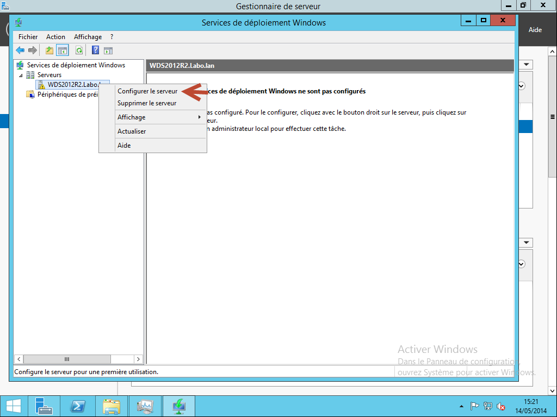The width and height of the screenshot is (557, 417).
Task: Click the network tray icon
Action: click(x=488, y=406)
